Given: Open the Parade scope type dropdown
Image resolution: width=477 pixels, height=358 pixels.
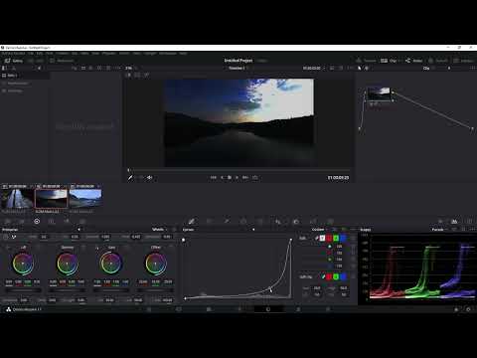Looking at the screenshot, I should point(439,230).
